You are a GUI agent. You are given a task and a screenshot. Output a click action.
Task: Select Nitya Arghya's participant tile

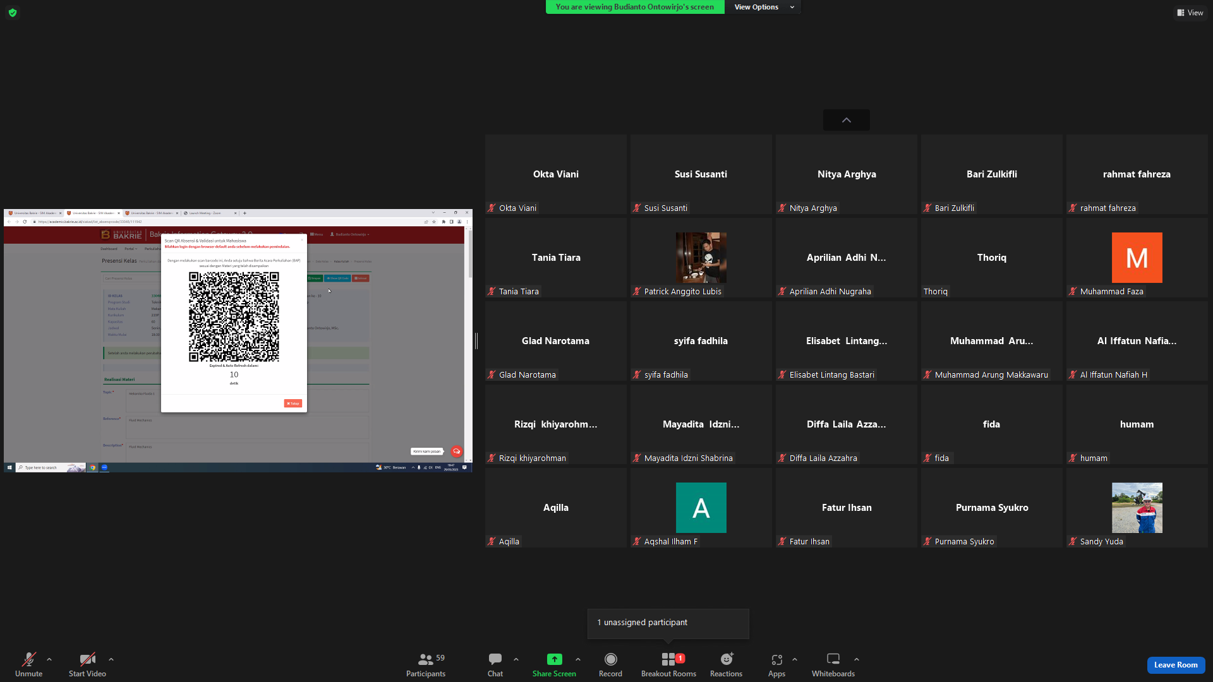847,174
